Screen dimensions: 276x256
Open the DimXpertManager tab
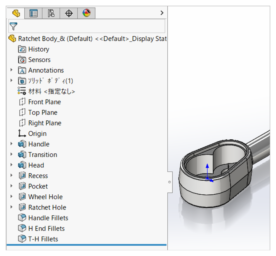(69, 13)
